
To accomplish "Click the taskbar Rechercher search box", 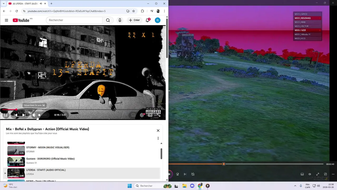I will coord(153,186).
